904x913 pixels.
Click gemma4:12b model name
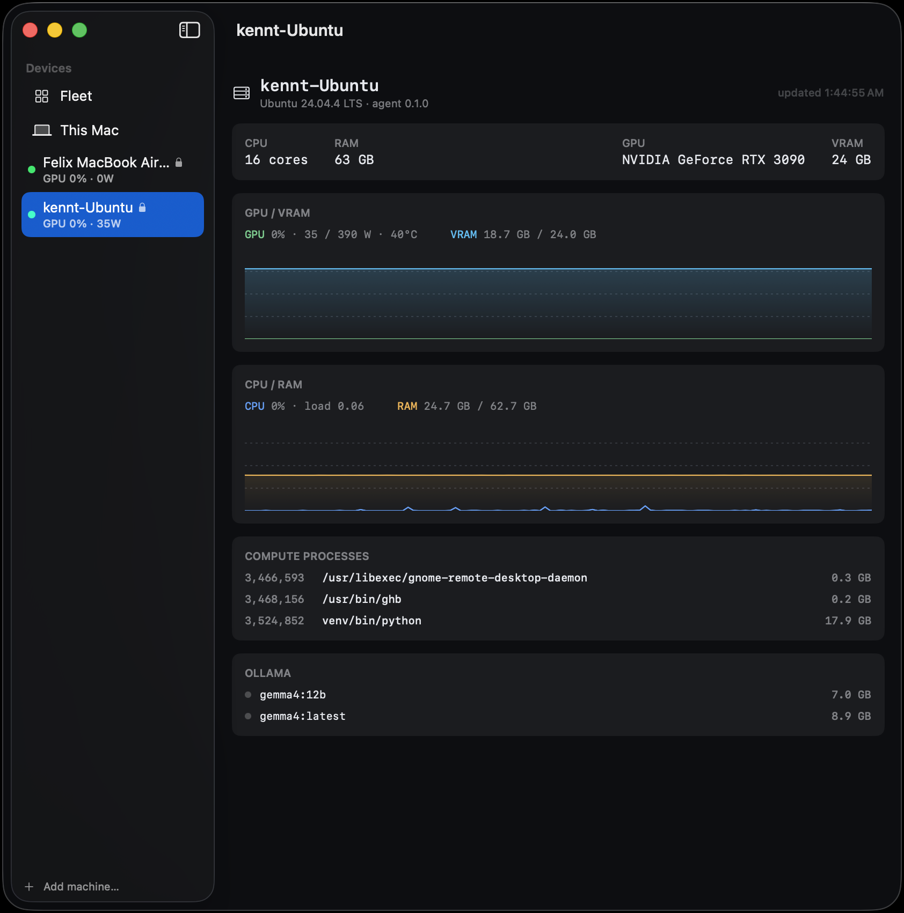[x=293, y=695]
